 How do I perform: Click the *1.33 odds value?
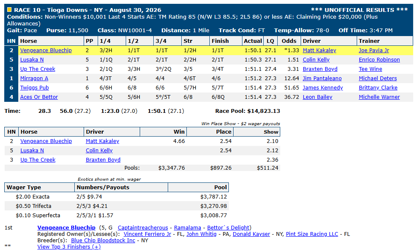291,50
